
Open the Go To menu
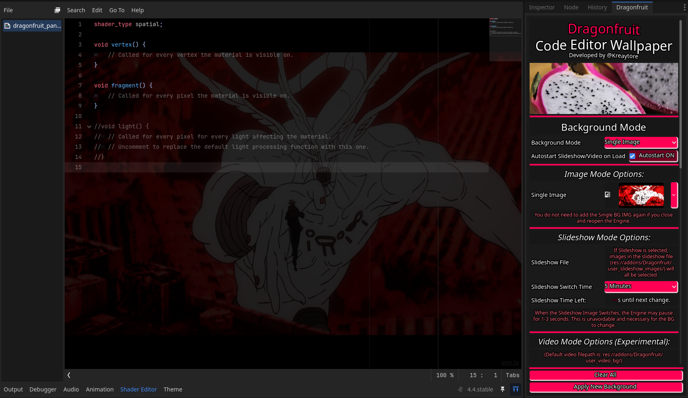[x=117, y=10]
